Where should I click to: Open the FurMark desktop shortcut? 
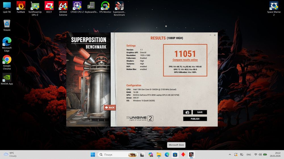coord(21,7)
